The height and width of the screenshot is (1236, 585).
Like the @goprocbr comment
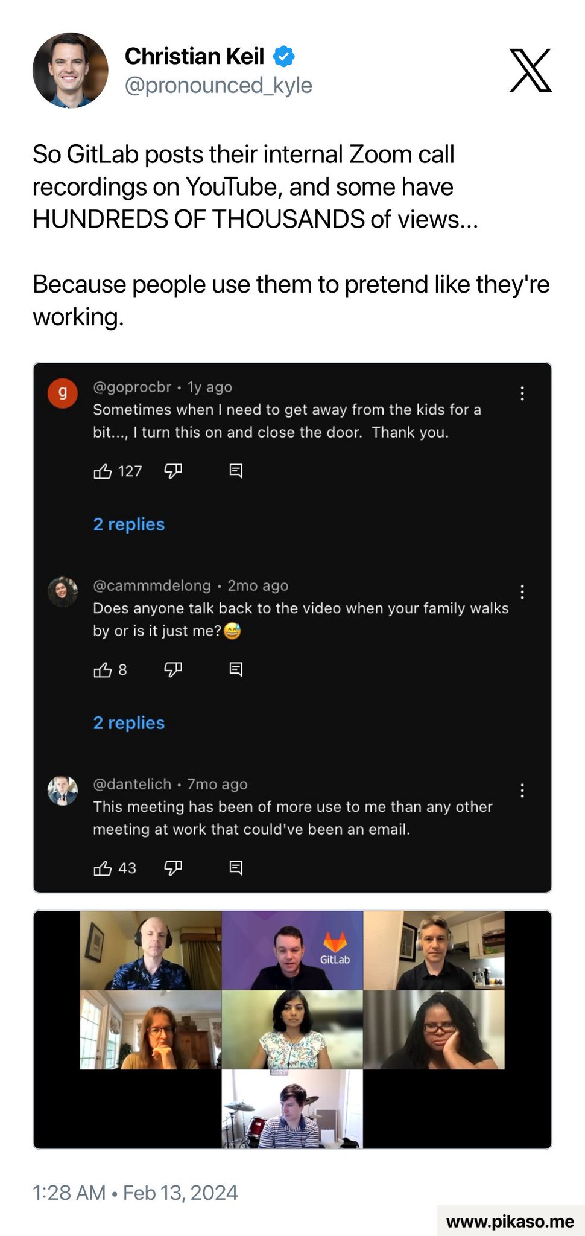[x=103, y=471]
